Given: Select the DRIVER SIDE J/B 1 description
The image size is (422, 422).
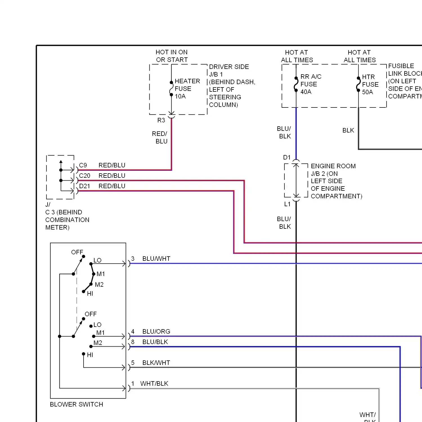Looking at the screenshot, I should pos(232,86).
